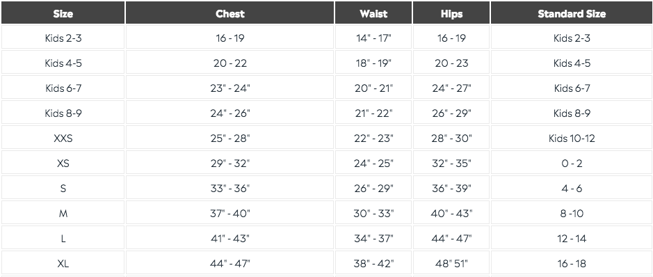Select the 44" - 47" chest measurement cell
The image size is (653, 277).
point(230,262)
